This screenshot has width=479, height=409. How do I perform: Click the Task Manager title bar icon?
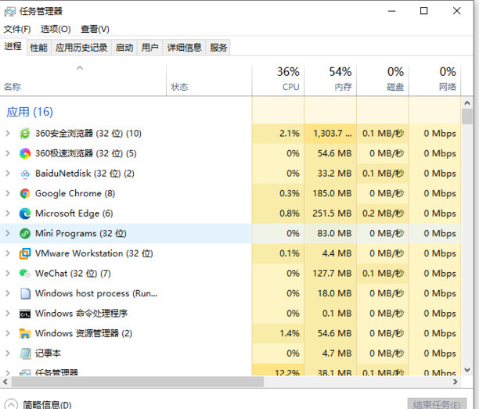(x=9, y=12)
